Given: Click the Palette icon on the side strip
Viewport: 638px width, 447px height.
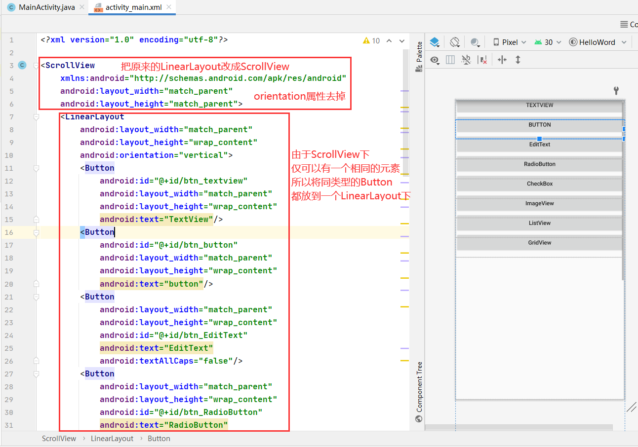Looking at the screenshot, I should click(x=419, y=69).
